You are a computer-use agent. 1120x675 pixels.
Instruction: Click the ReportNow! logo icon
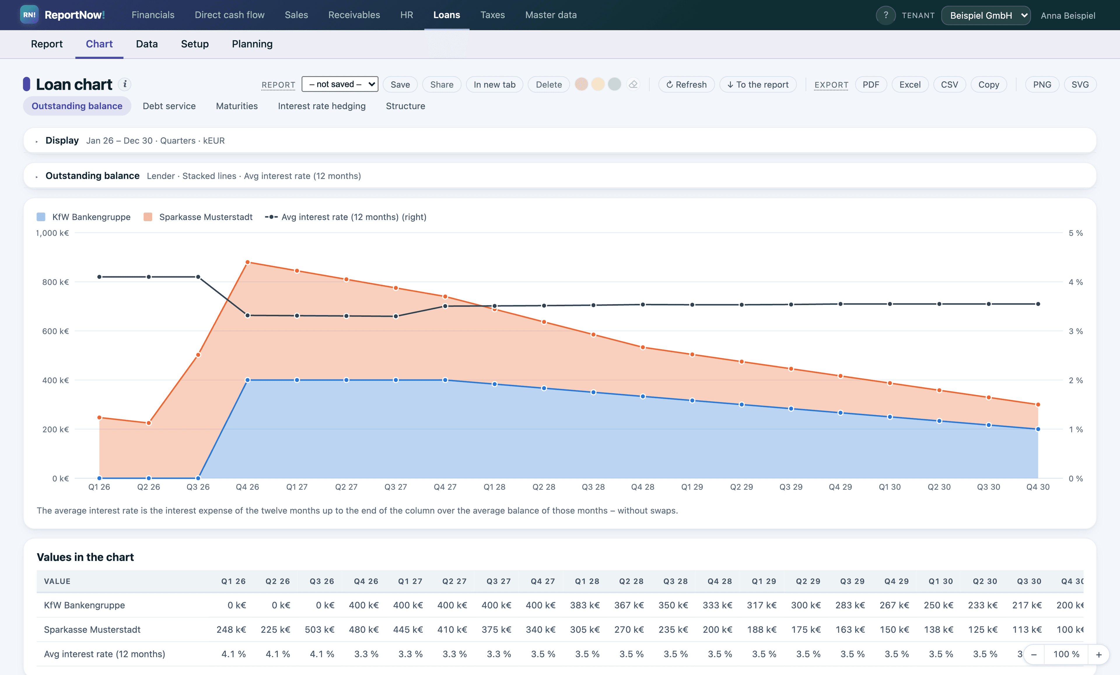click(29, 15)
